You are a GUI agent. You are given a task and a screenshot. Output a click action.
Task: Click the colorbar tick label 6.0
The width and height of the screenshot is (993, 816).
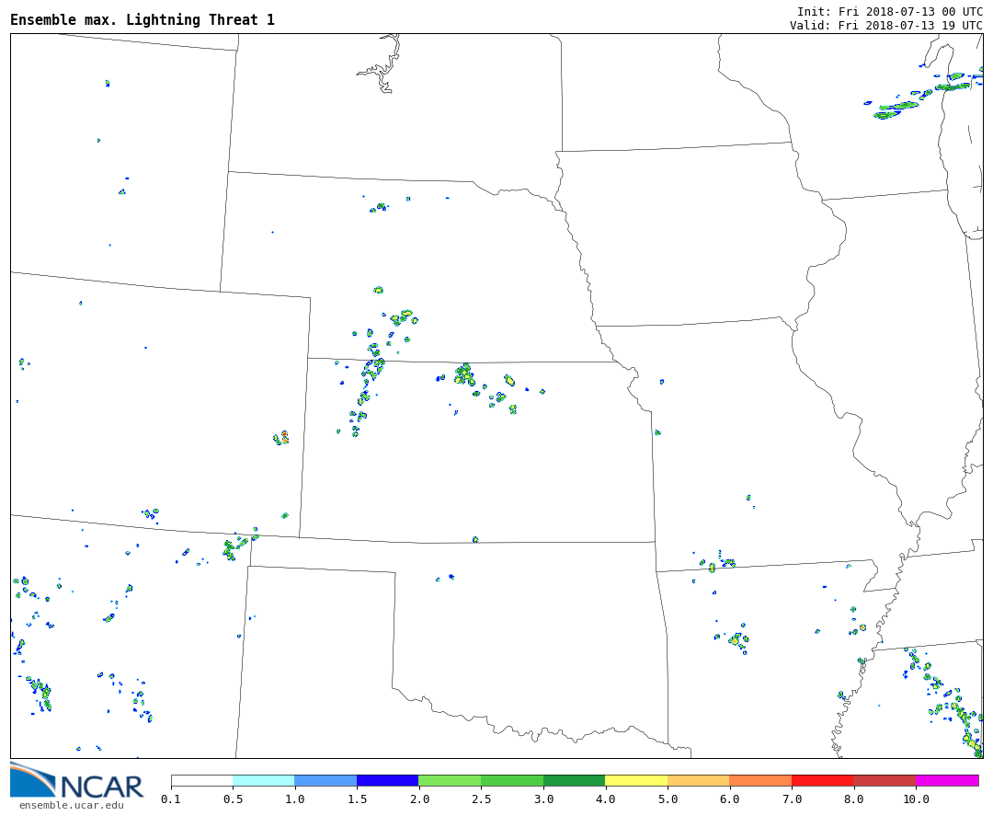click(x=729, y=799)
